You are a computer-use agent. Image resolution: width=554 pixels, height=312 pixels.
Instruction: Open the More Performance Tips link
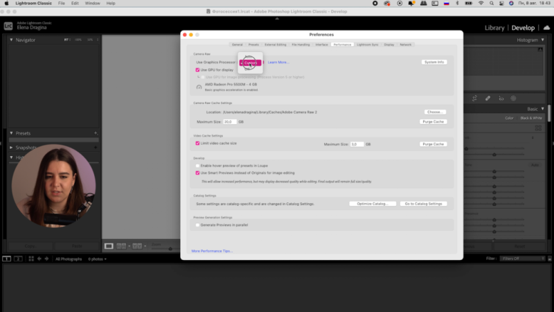pos(212,251)
